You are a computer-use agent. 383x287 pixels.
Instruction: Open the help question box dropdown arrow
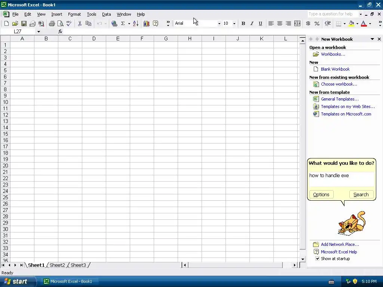tap(361, 14)
